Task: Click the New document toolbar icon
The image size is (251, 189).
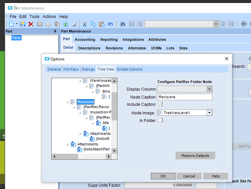Action: (x=12, y=24)
